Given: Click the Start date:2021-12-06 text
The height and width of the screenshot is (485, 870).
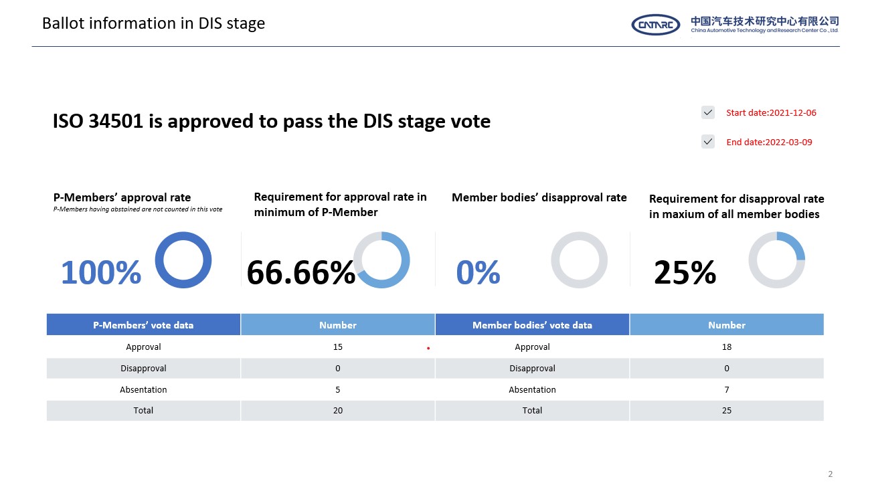Looking at the screenshot, I should (x=771, y=112).
